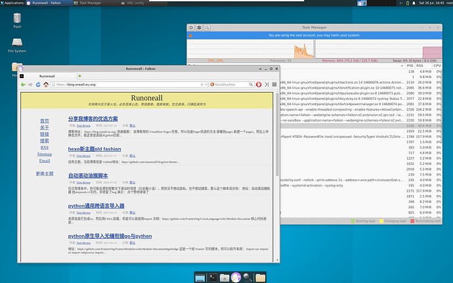Open Falkon's hamburger main menu
Viewport: 453px width, 283px height.
click(x=274, y=85)
